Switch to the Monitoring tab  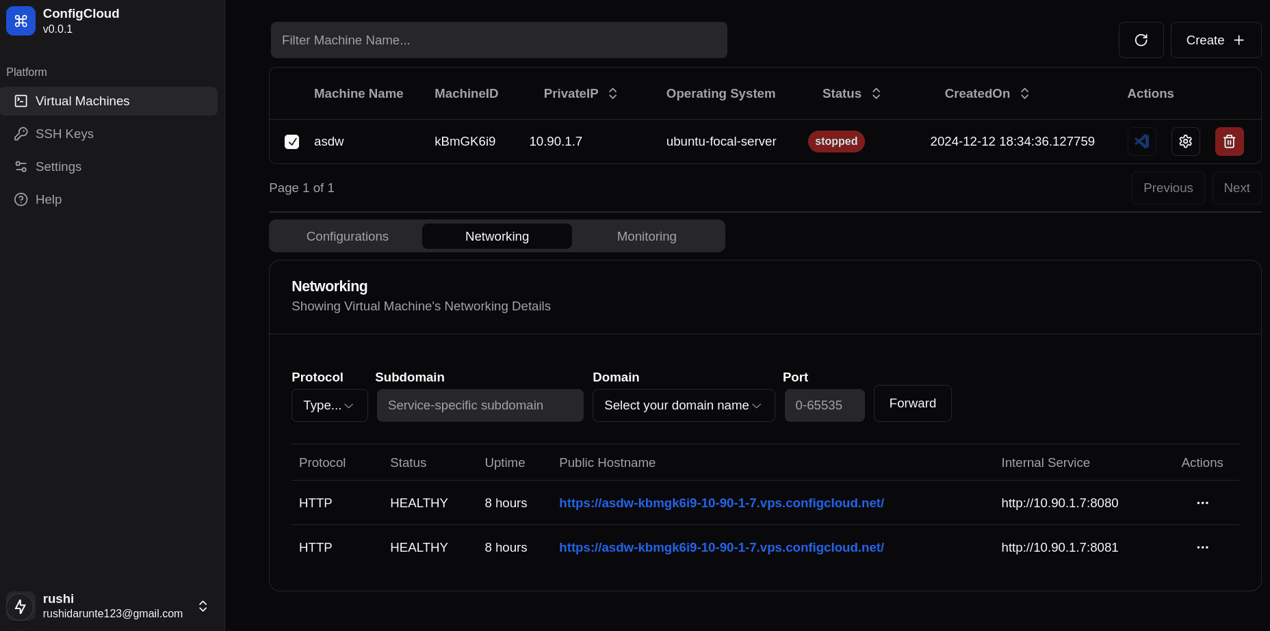[x=646, y=237]
